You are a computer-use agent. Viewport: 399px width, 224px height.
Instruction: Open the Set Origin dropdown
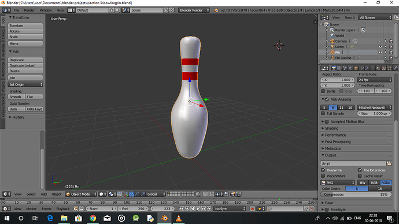(x=25, y=85)
